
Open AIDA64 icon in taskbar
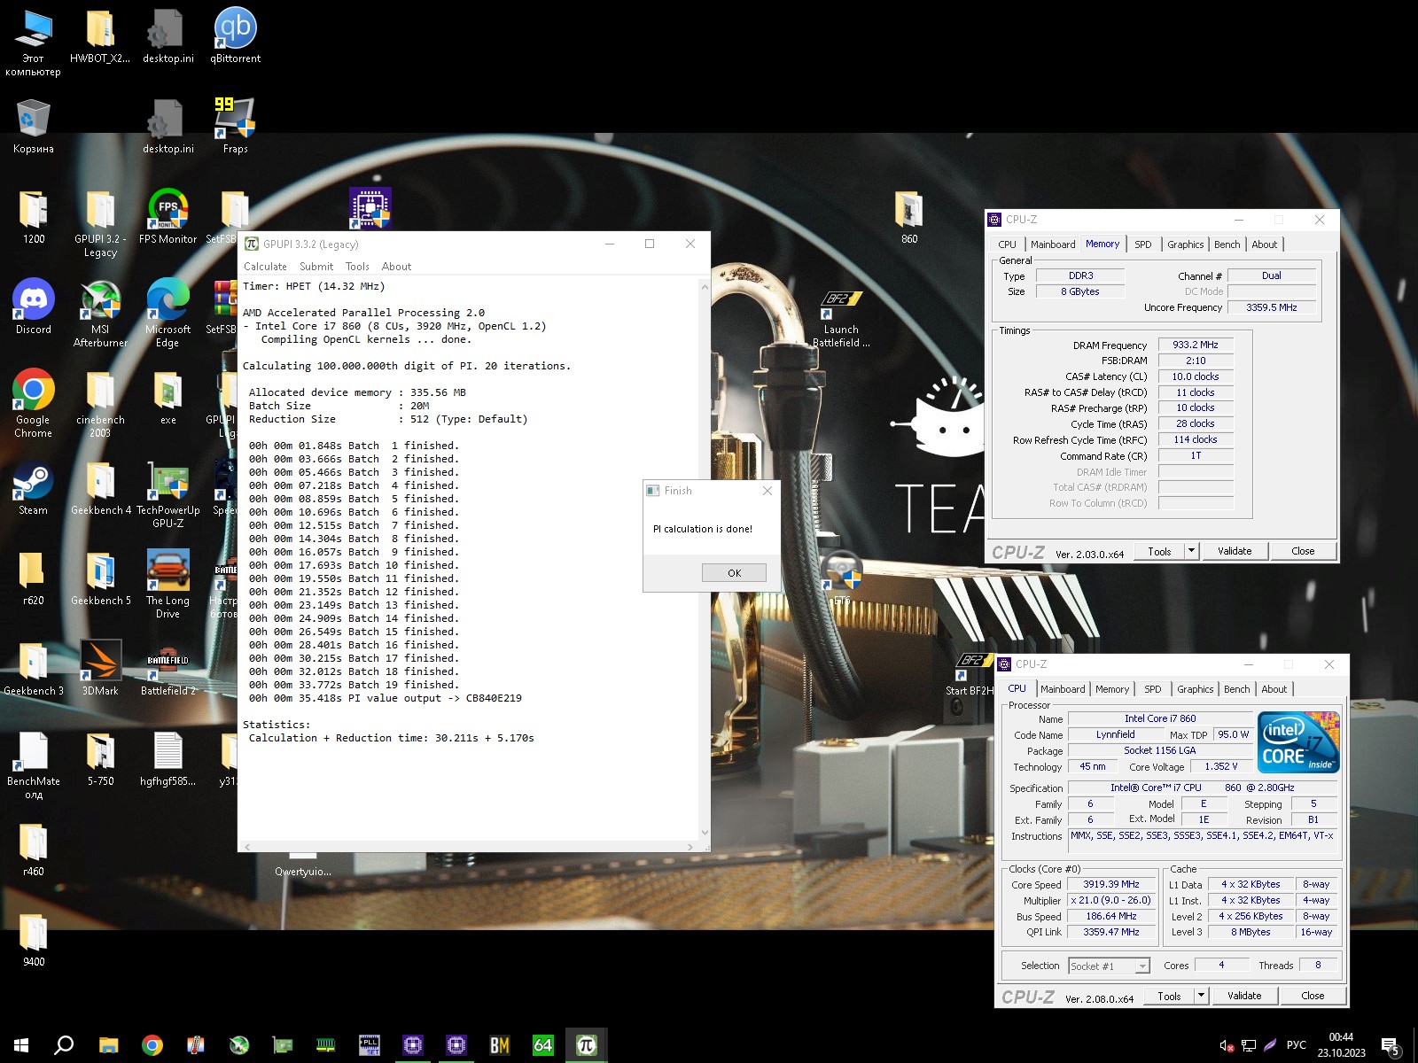tap(542, 1045)
